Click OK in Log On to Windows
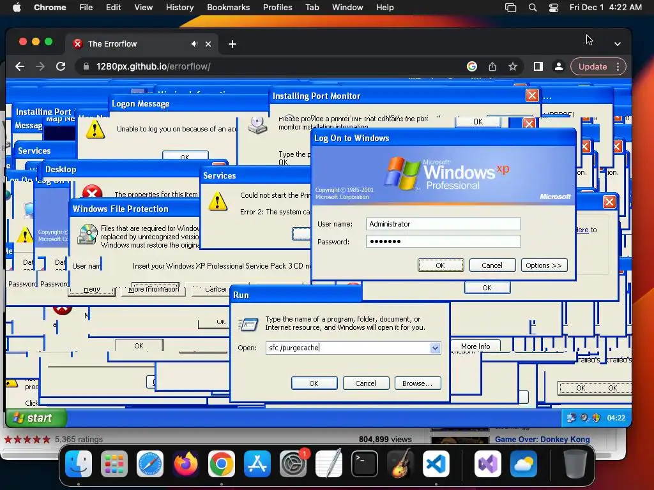This screenshot has height=490, width=654. click(x=441, y=265)
